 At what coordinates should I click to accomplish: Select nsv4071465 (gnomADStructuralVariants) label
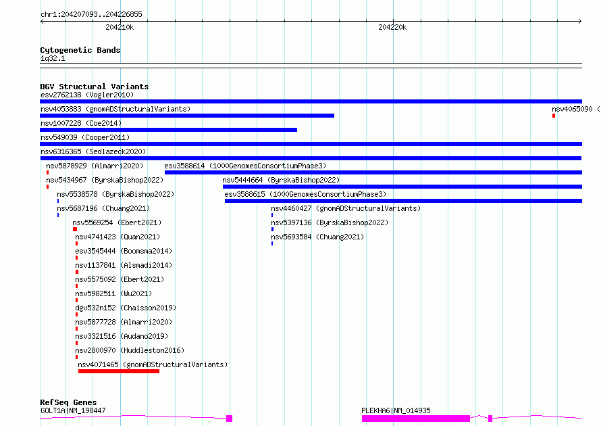tap(153, 364)
